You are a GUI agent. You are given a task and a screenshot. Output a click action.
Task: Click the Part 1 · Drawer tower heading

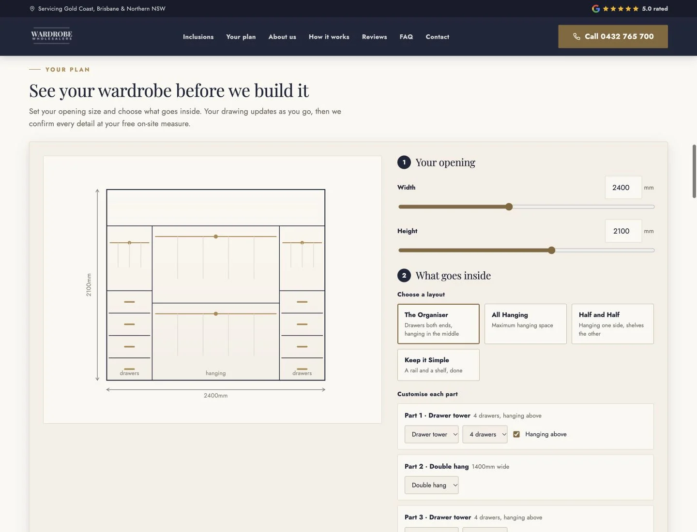438,415
